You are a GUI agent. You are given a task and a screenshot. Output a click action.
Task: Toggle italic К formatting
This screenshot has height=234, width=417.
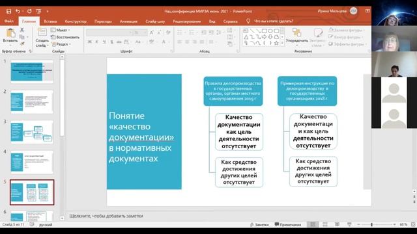click(x=97, y=42)
